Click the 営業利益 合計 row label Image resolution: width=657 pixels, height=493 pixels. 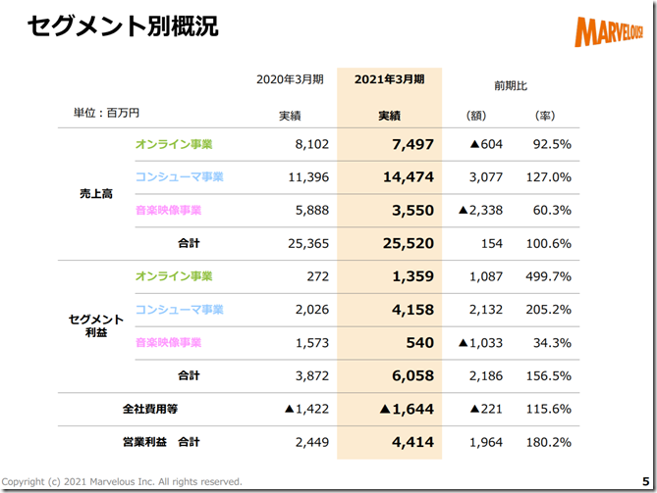161,442
